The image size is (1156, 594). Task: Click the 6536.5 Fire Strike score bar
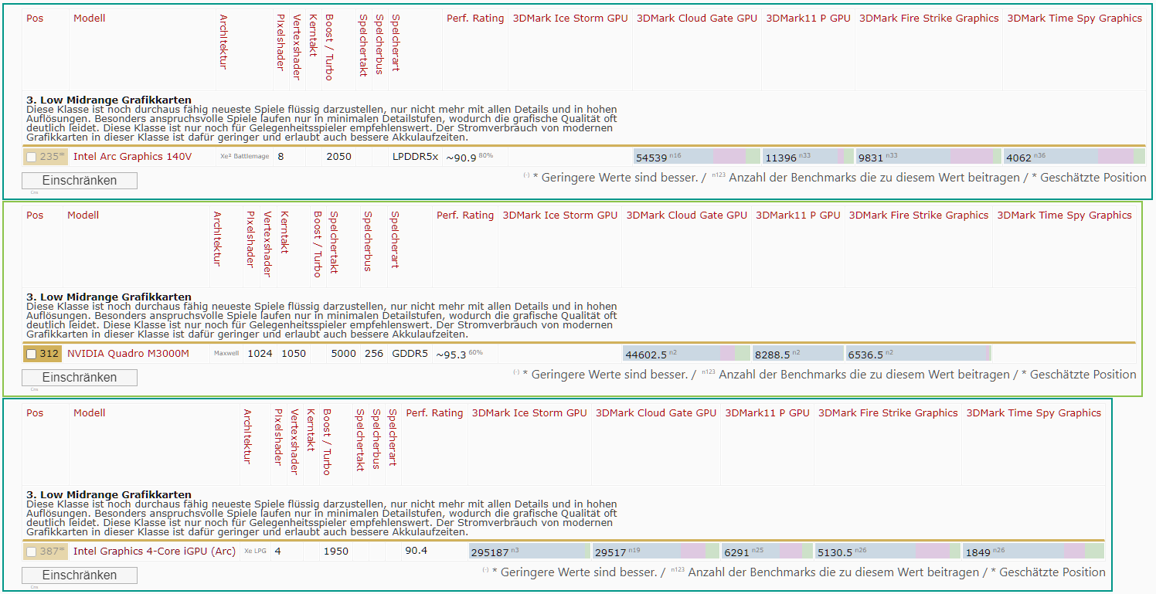[919, 355]
